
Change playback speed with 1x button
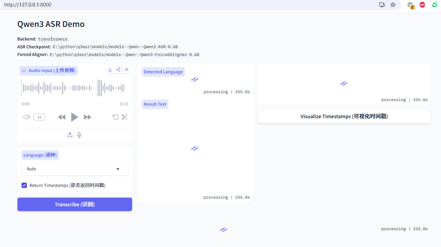(x=39, y=117)
